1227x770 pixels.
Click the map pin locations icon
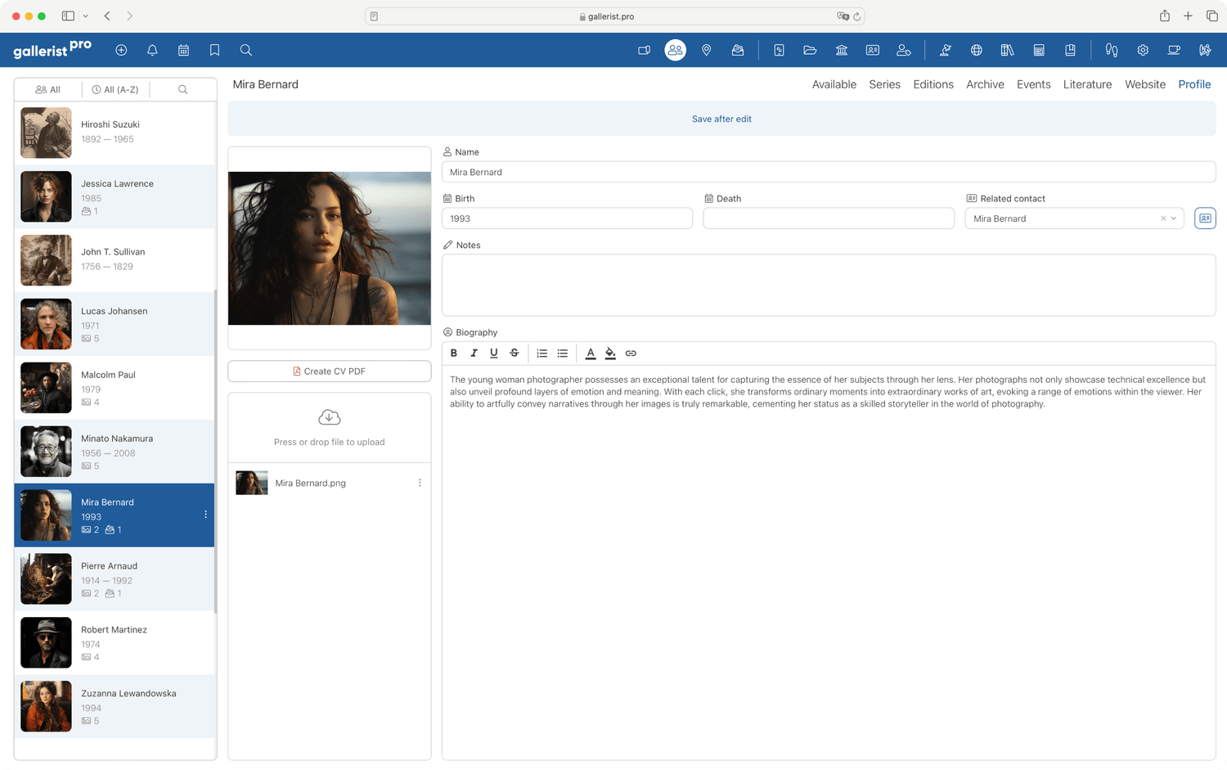pos(707,50)
